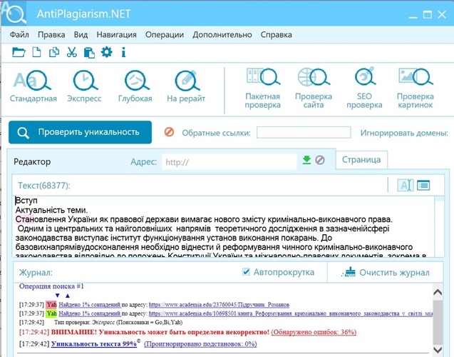Screen dimensions: 454x357
Task: Open Пакетная проверка
Action: [x=262, y=89]
